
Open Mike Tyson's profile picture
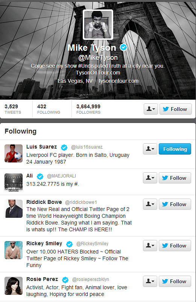tap(98, 25)
